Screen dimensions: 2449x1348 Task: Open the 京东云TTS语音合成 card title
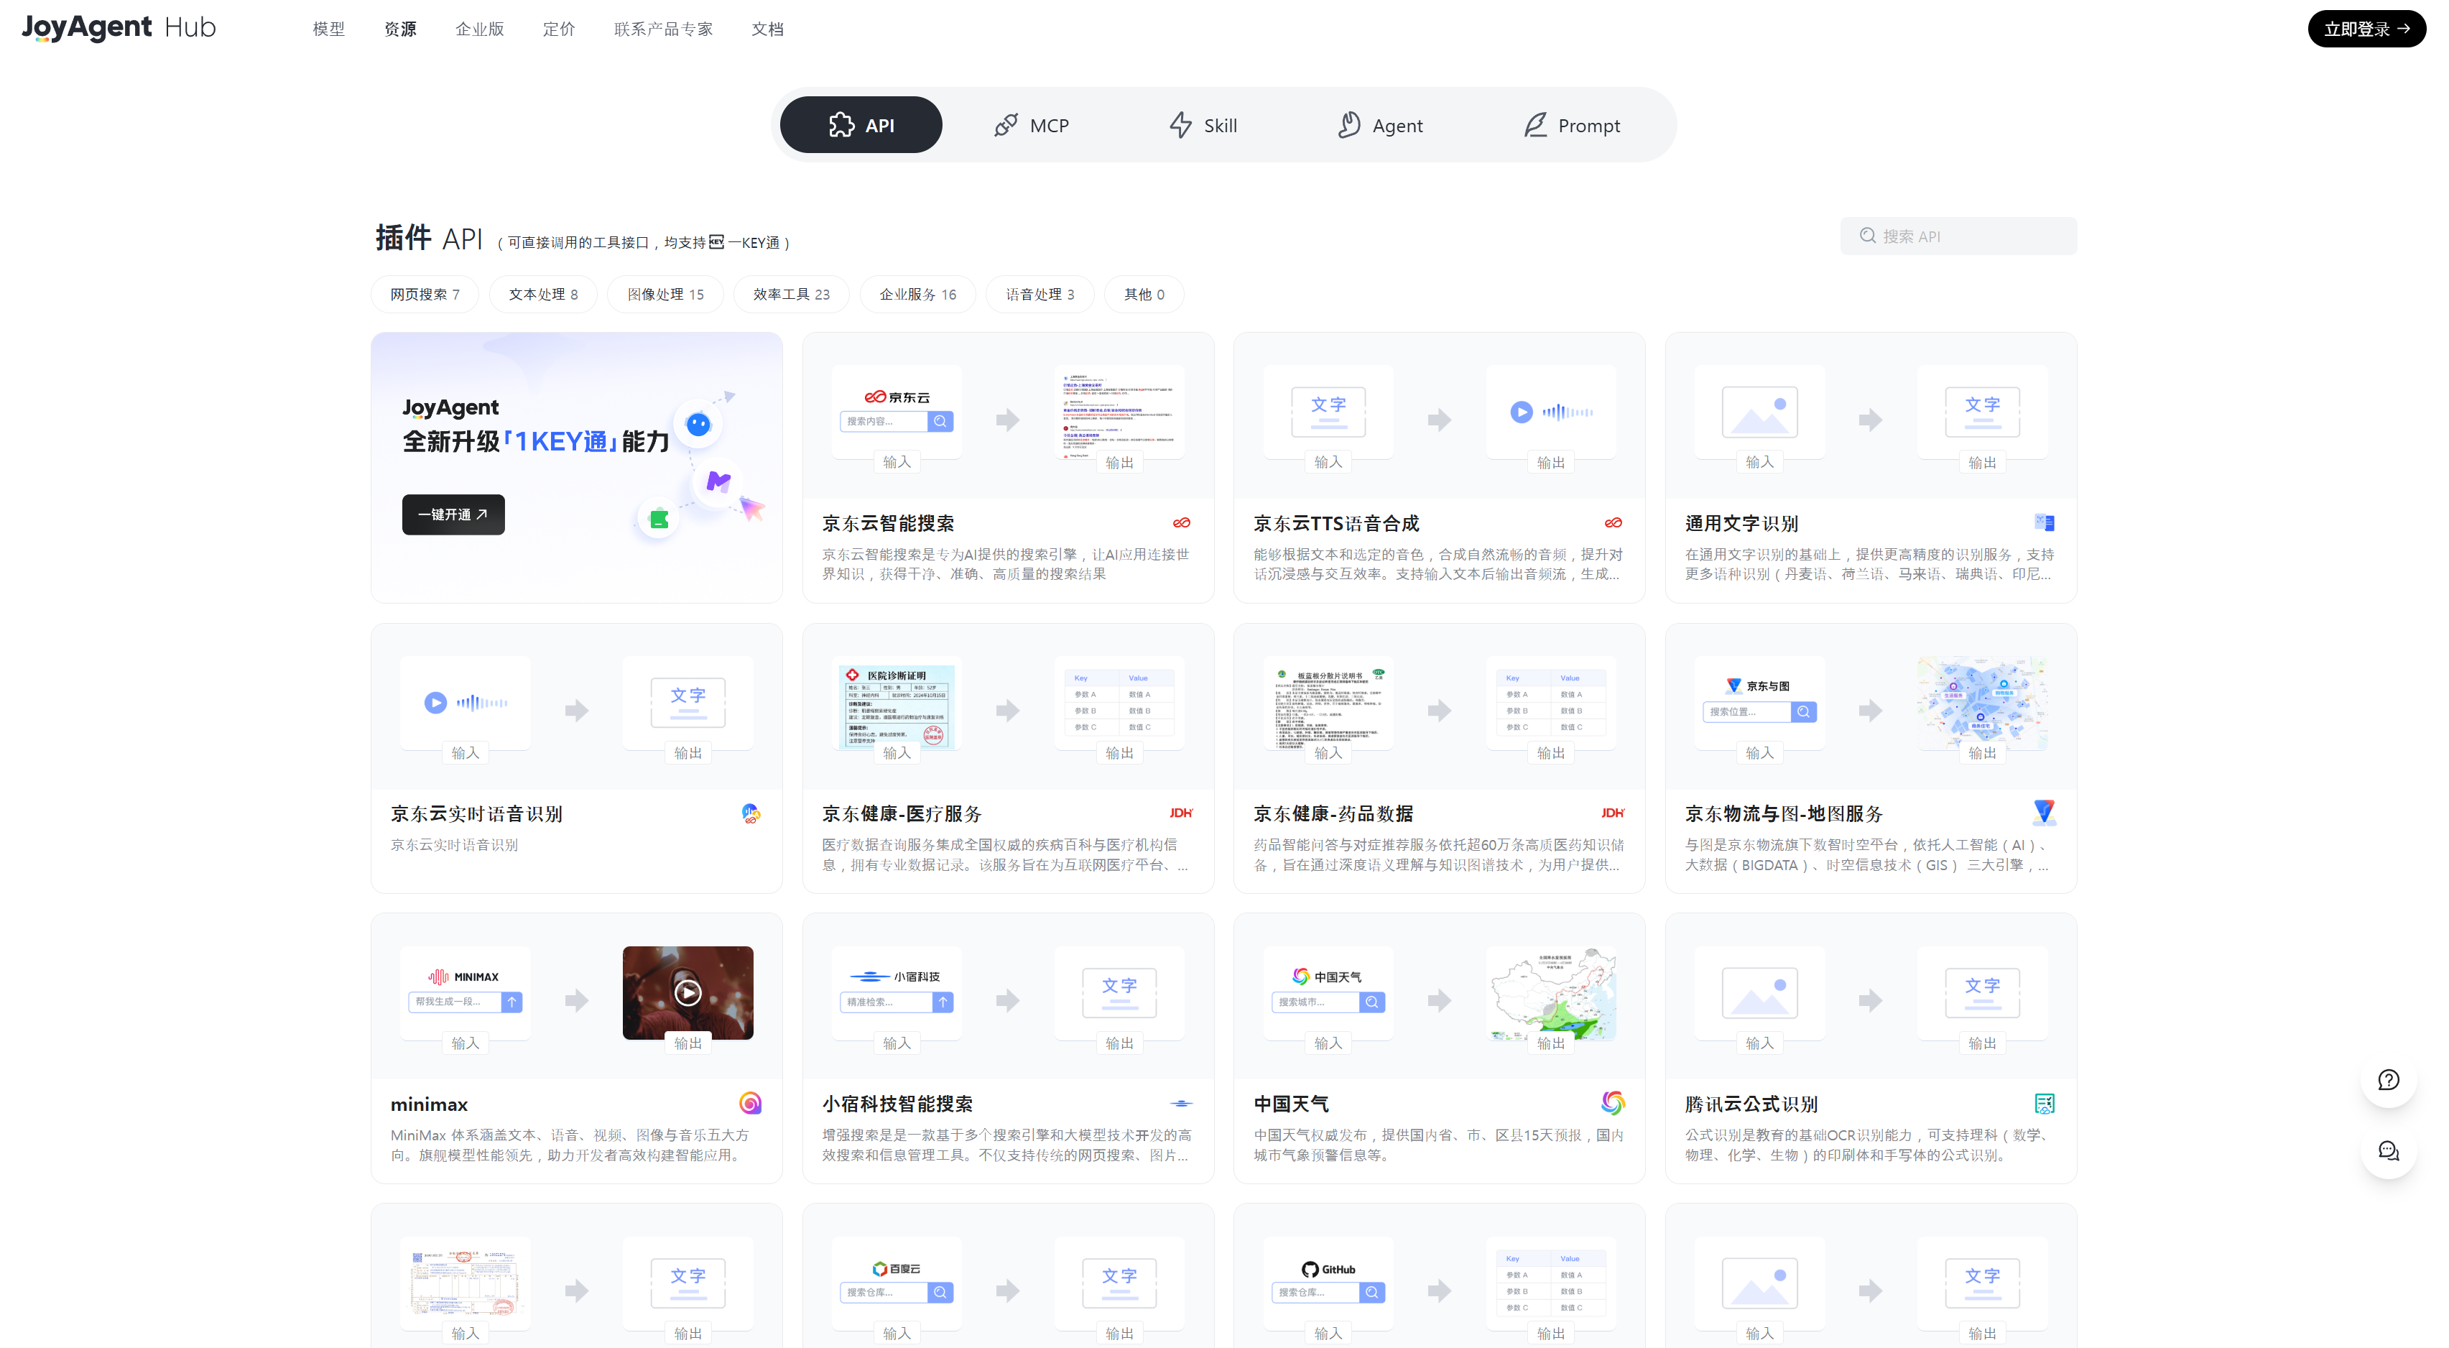(1335, 524)
